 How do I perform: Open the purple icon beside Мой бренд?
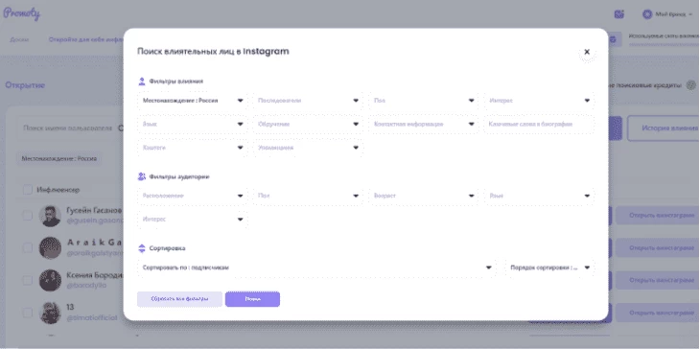(x=618, y=14)
